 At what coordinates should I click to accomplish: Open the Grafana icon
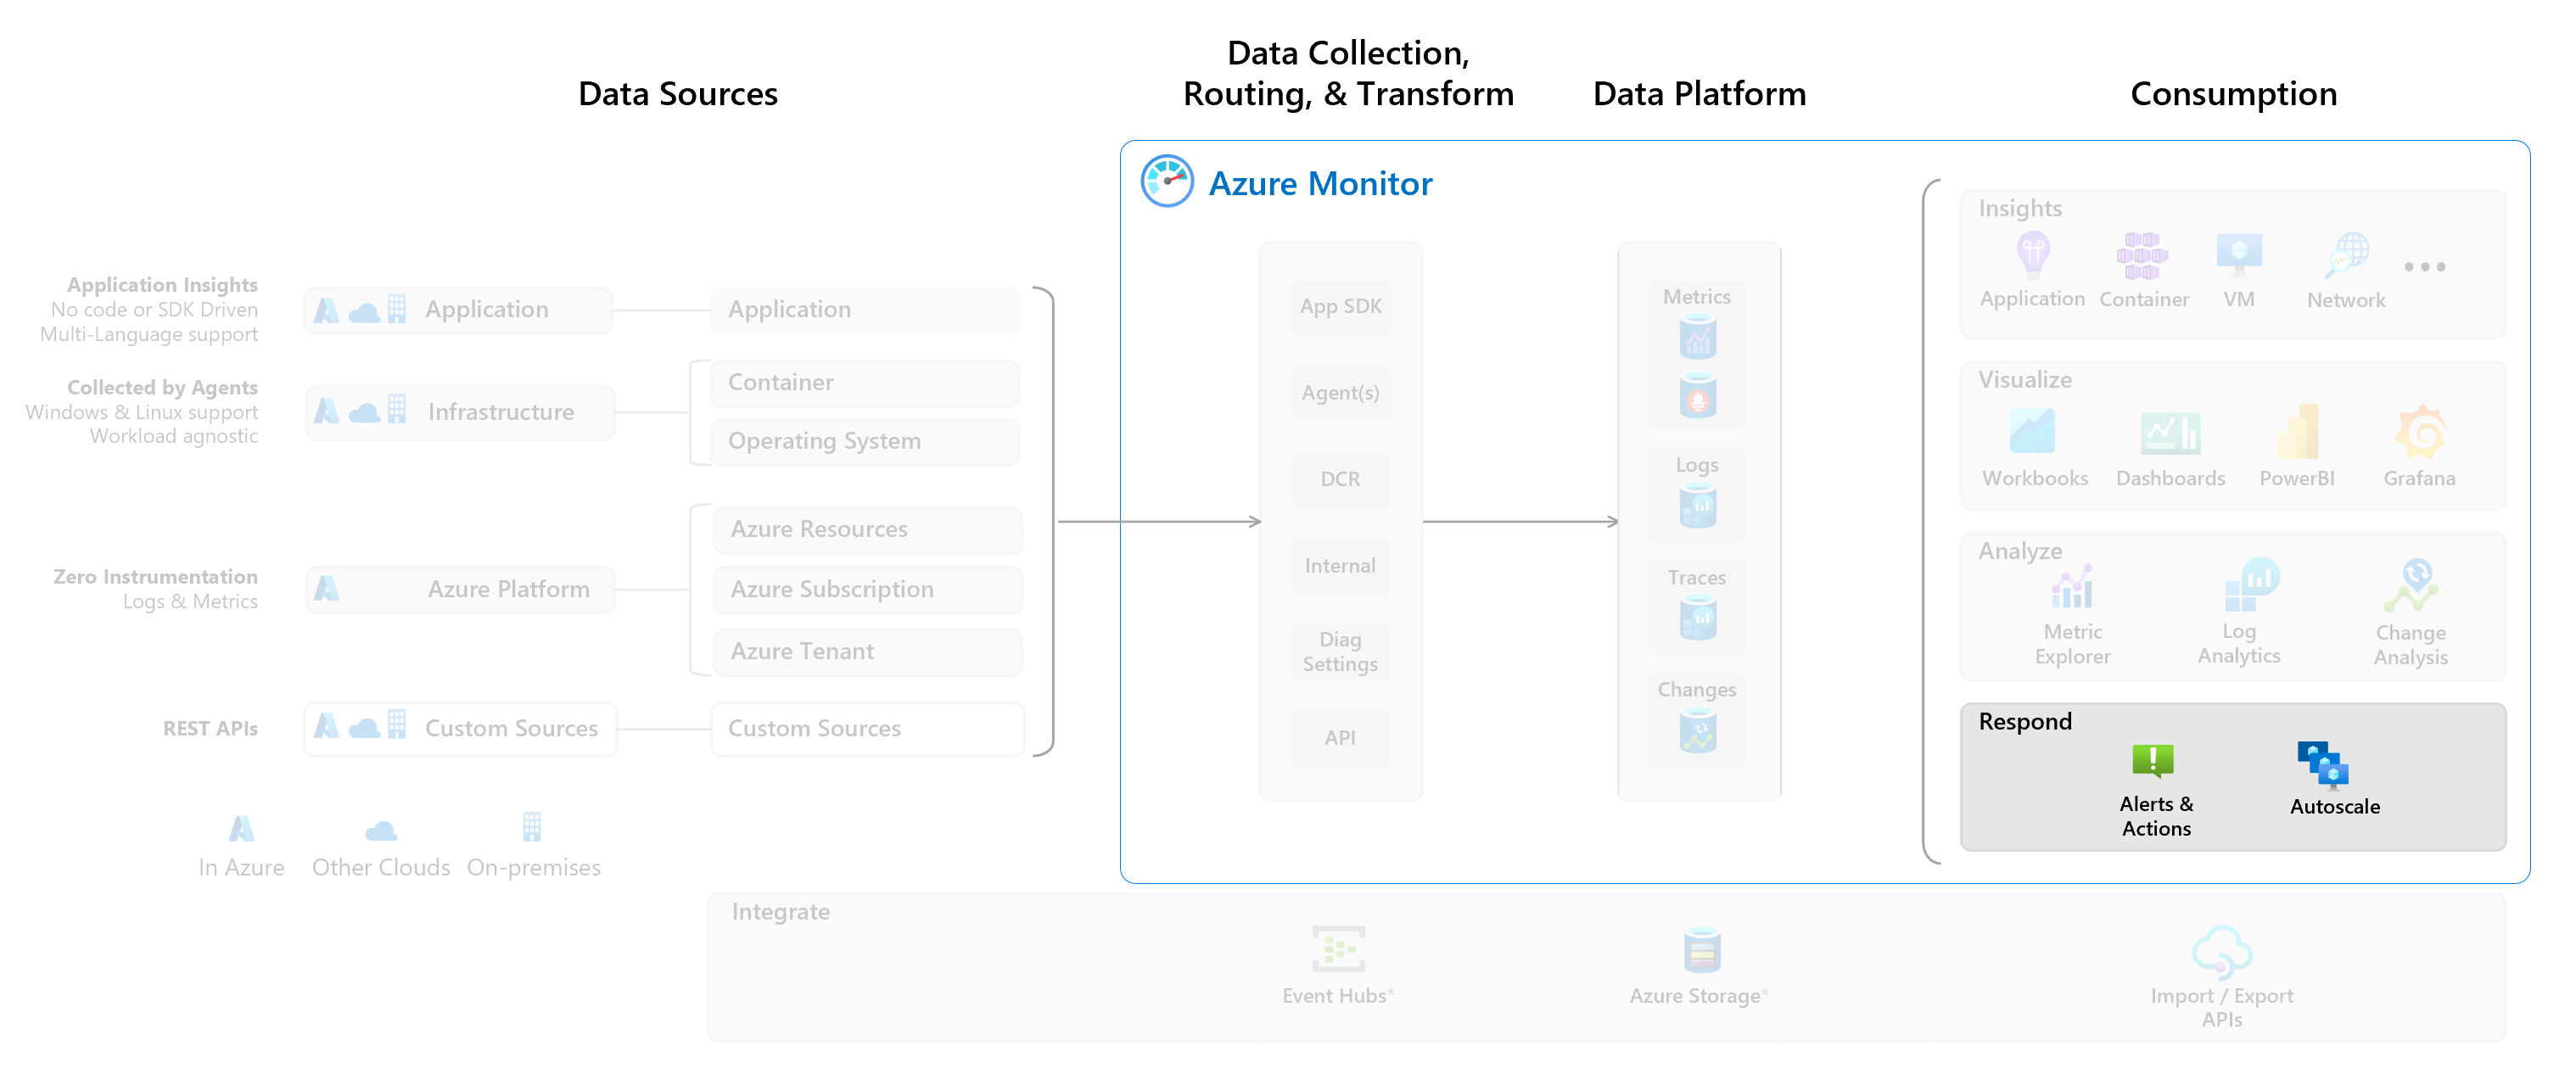2420,432
